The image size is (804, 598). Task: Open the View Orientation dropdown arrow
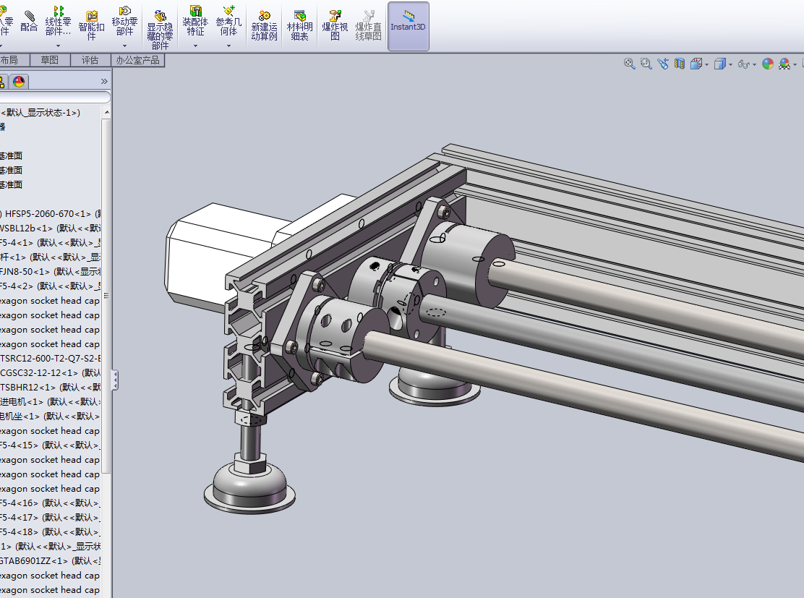(706, 64)
